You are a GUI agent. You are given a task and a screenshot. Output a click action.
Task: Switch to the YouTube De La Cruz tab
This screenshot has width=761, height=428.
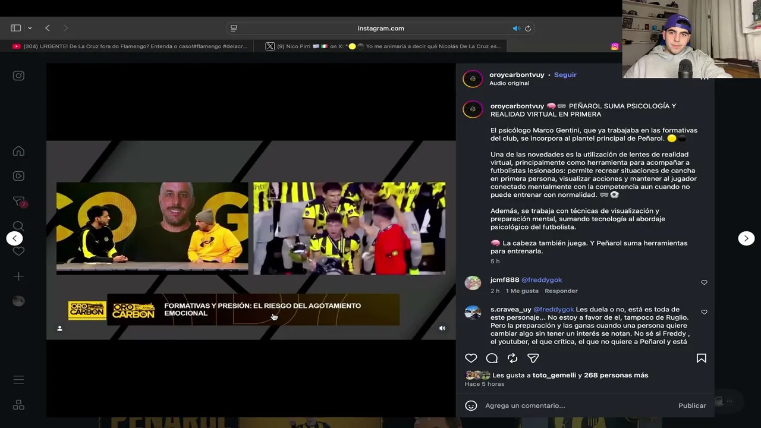130,46
